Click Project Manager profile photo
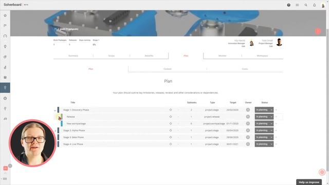The width and height of the screenshot is (329, 185). (x=279, y=42)
